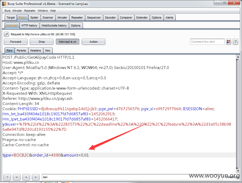
Task: Go to previous search match button
Action: 17,177
